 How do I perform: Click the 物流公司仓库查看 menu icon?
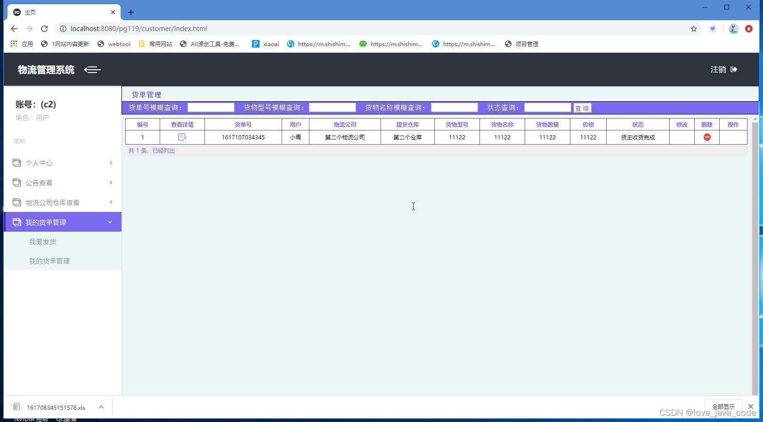(17, 202)
